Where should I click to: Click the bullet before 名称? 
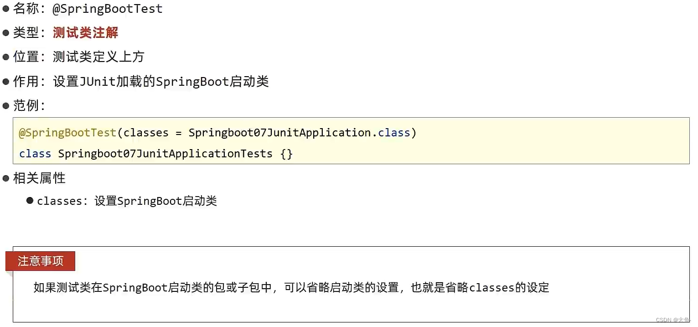(6, 9)
